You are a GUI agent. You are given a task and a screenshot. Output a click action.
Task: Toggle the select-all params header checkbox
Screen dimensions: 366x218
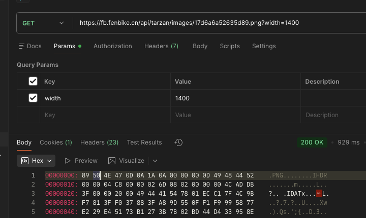click(33, 81)
